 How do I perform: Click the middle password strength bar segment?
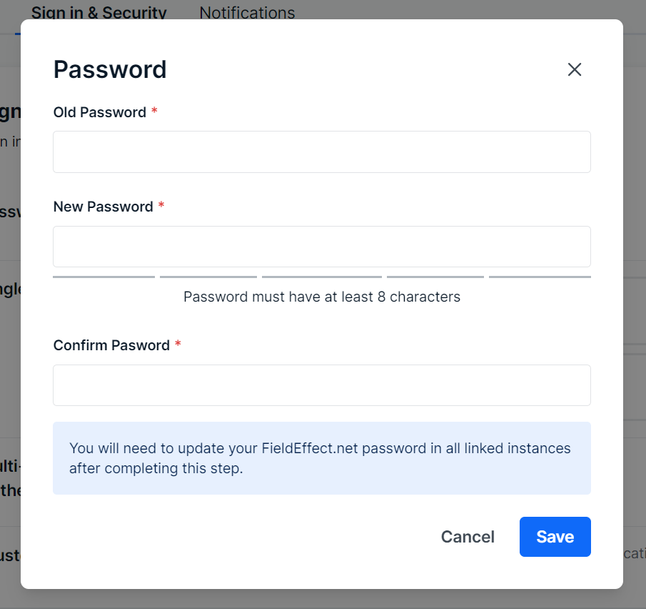322,277
